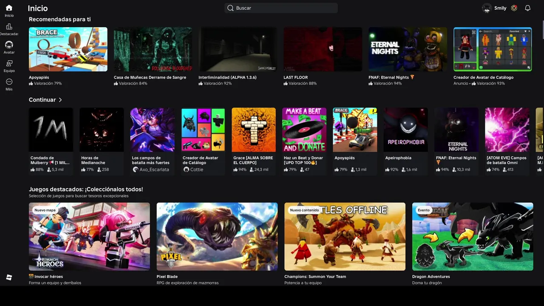Screen dimensions: 544x306
Task: Click the Dragon Adventures title text
Action: click(x=431, y=277)
